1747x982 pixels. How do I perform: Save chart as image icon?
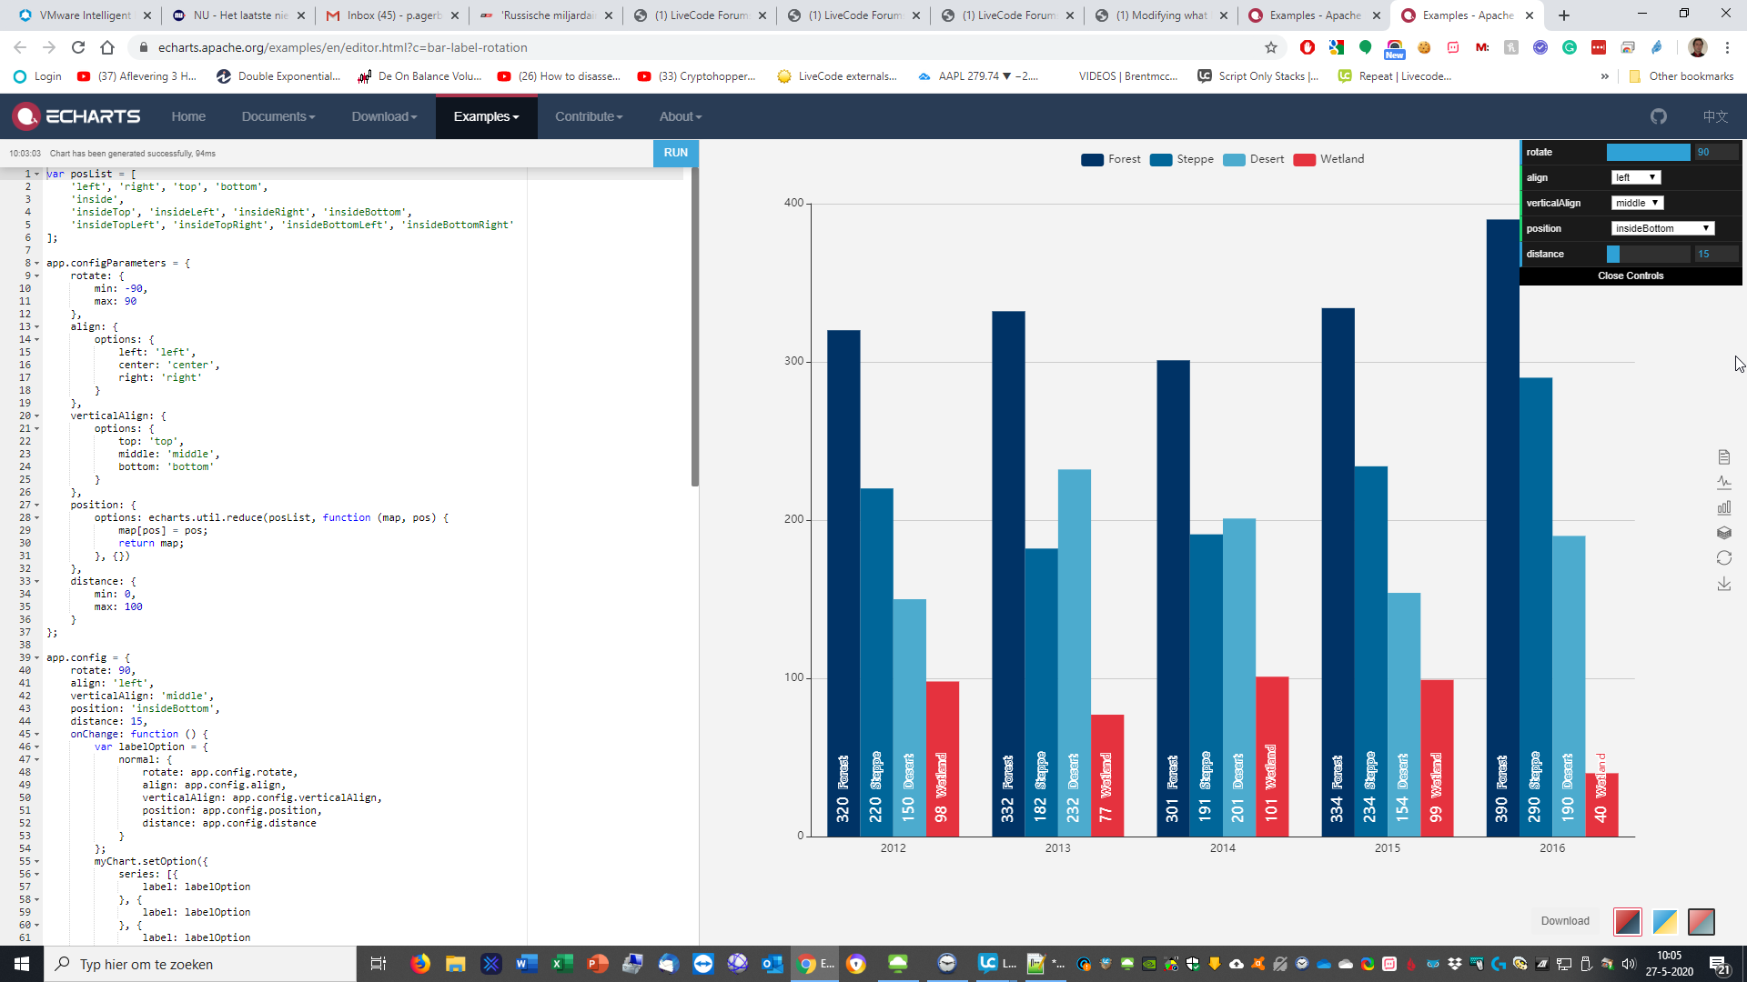pyautogui.click(x=1723, y=584)
